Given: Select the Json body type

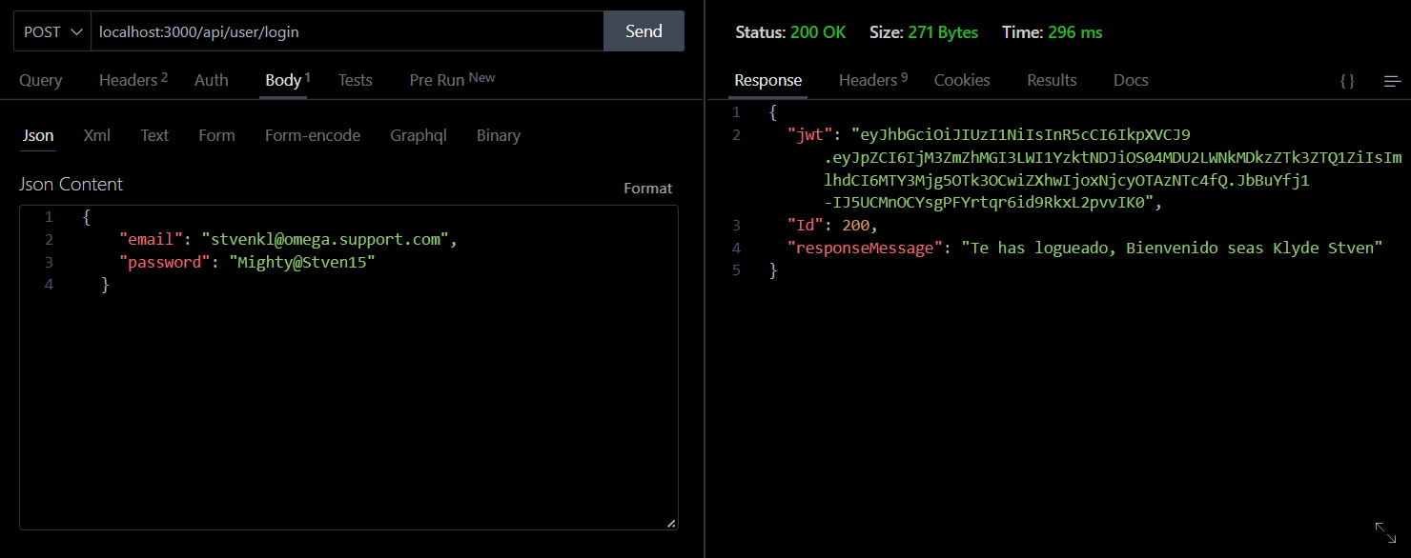Looking at the screenshot, I should [x=38, y=135].
